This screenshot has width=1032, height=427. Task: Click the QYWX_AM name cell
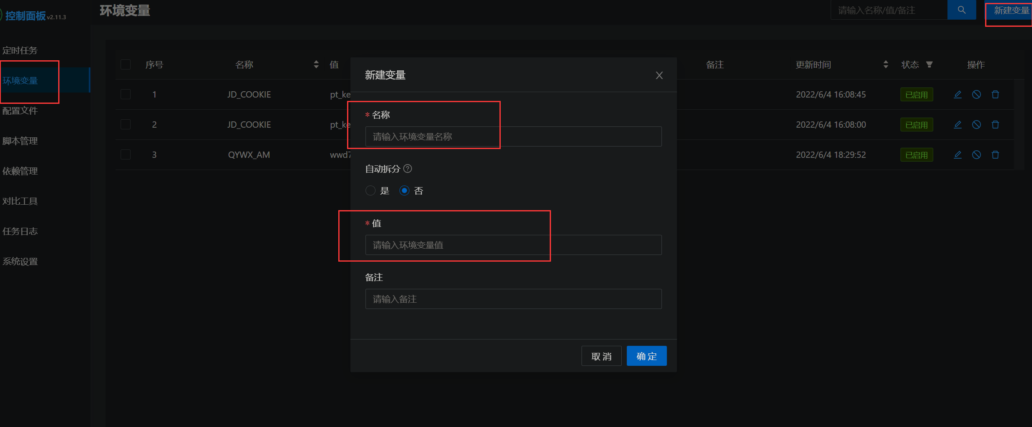[x=249, y=155]
